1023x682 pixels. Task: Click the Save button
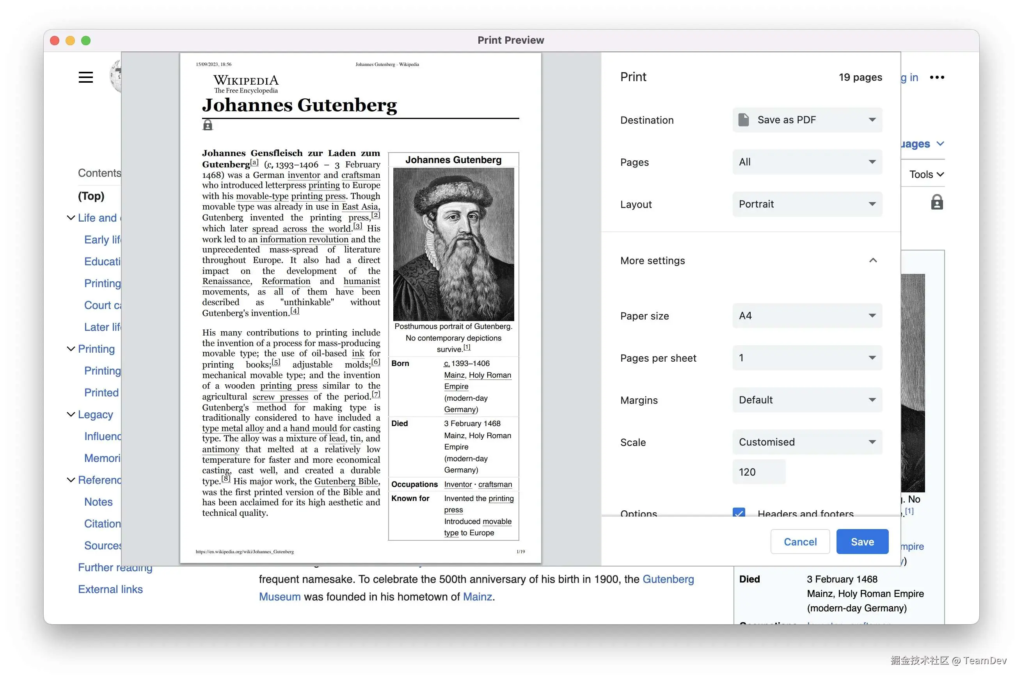[862, 542]
